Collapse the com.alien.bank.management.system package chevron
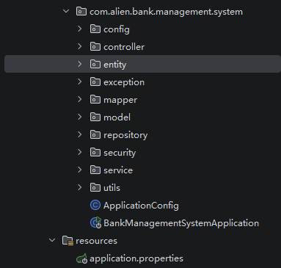281x268 pixels. (66, 11)
